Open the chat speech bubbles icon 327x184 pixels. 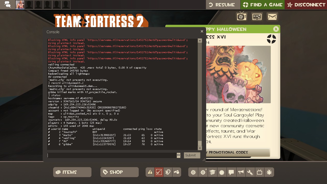[8, 5]
